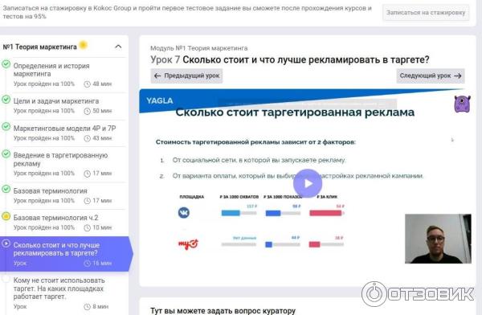The width and height of the screenshot is (482, 315).
Task: Click clock icon next to 48 мин
Action: coord(87,84)
